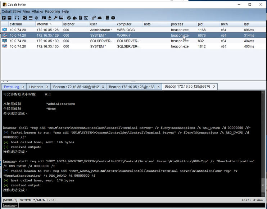This screenshot has height=209, width=267.
Task: Click the connect to team server plus icon
Action: pyautogui.click(x=4, y=18)
